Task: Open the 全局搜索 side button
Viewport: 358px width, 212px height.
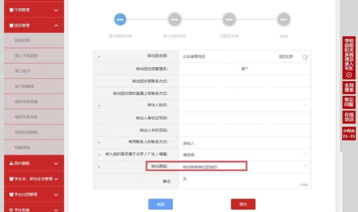Action: (x=349, y=88)
